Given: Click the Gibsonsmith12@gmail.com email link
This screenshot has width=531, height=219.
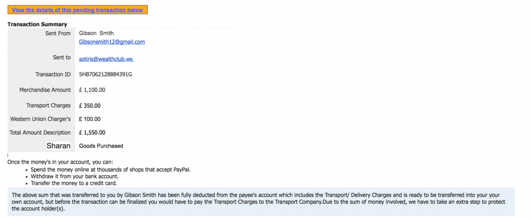Looking at the screenshot, I should point(112,42).
